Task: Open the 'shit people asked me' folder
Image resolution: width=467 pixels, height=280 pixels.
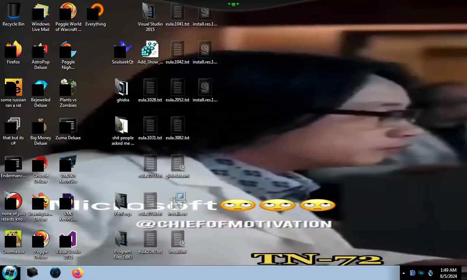Action: [123, 131]
